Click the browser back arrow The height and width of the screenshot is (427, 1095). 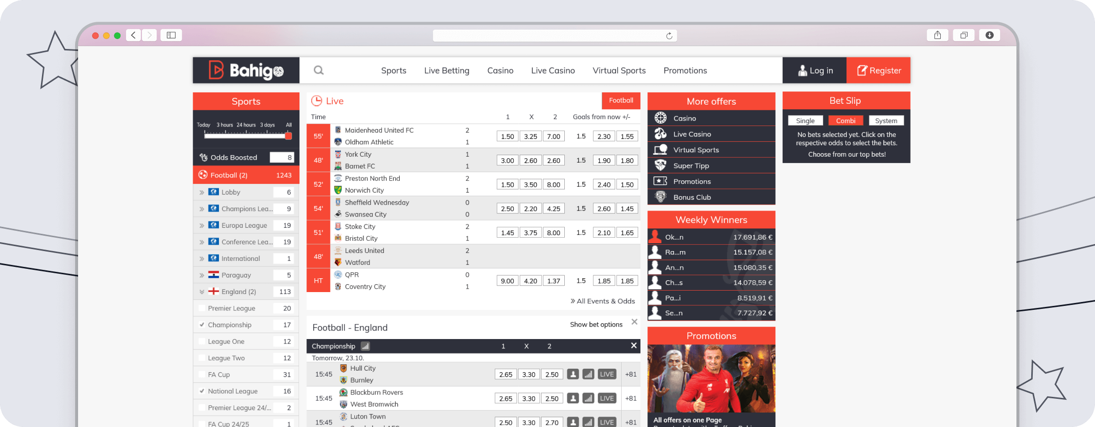point(133,35)
